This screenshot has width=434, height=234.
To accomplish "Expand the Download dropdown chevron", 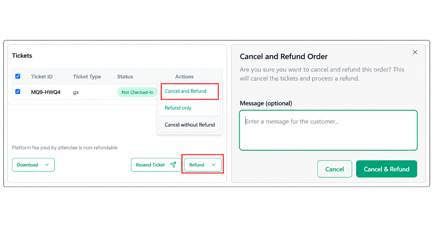I will click(x=47, y=165).
